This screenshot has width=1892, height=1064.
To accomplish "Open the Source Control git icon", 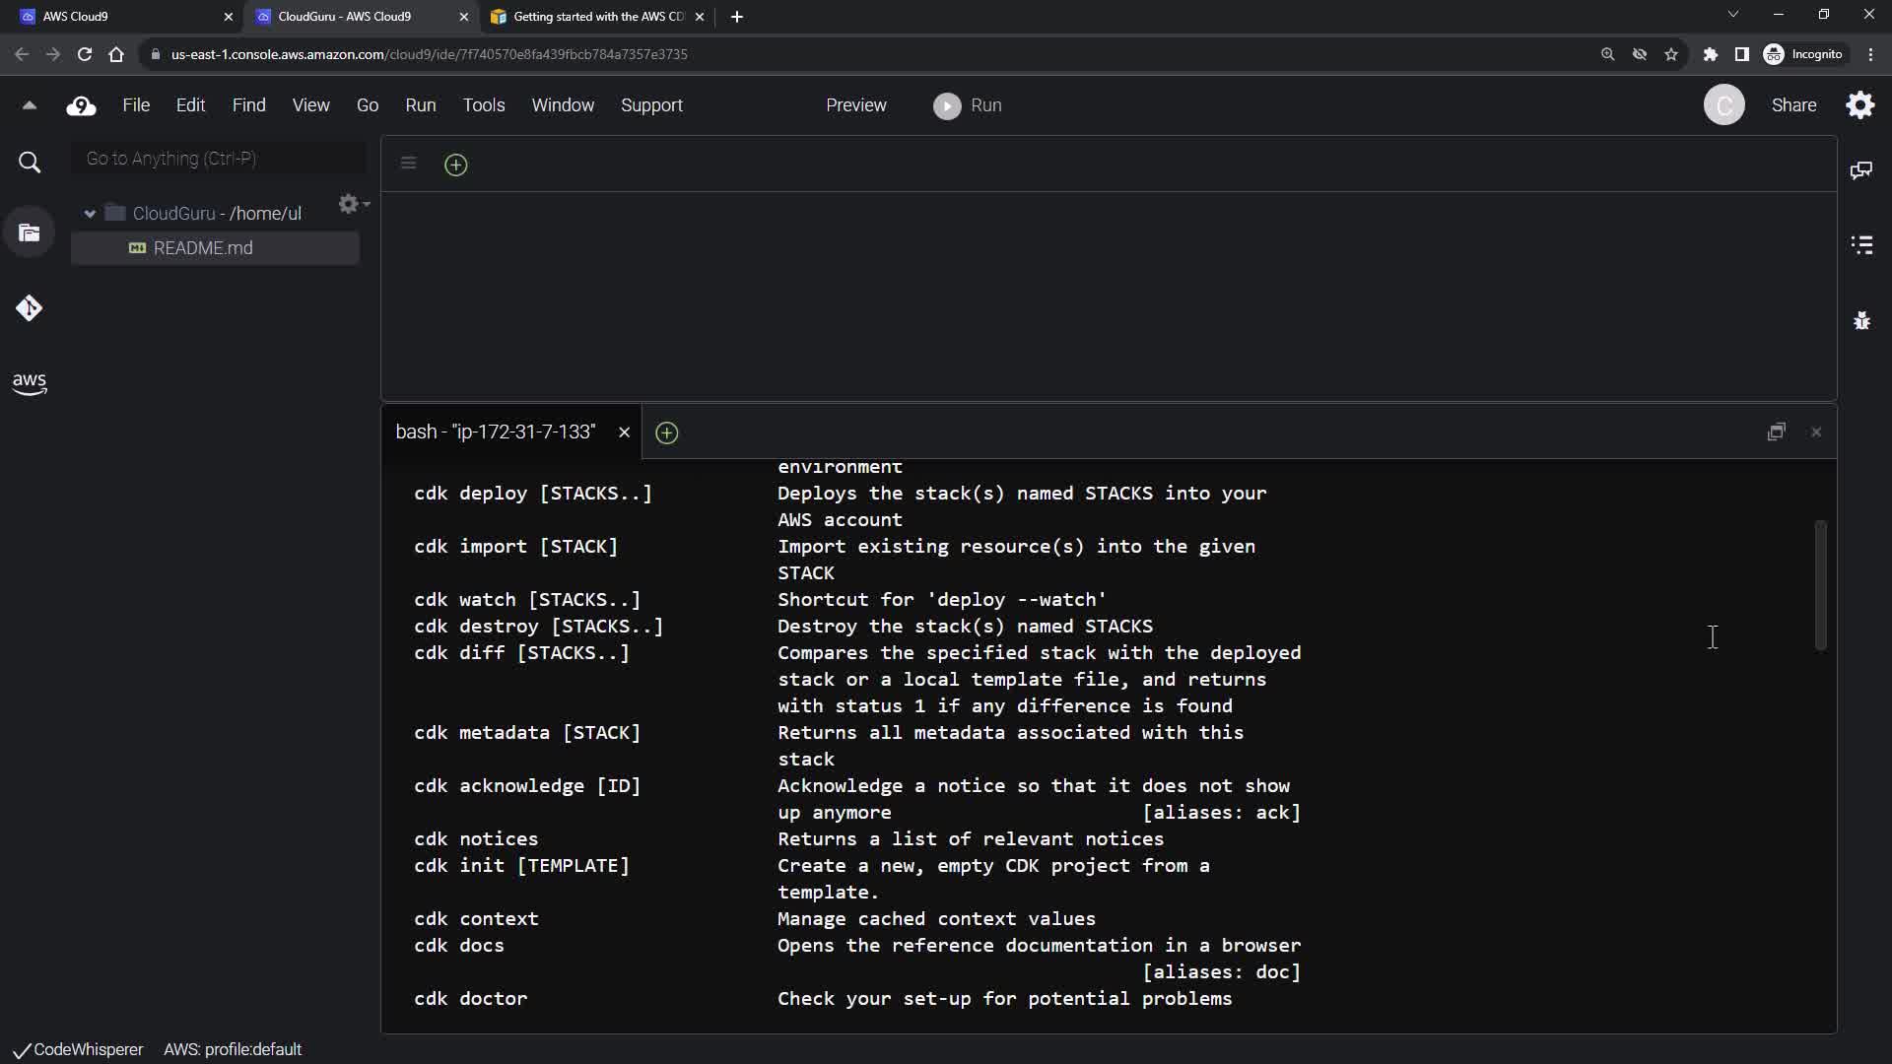I will [30, 308].
